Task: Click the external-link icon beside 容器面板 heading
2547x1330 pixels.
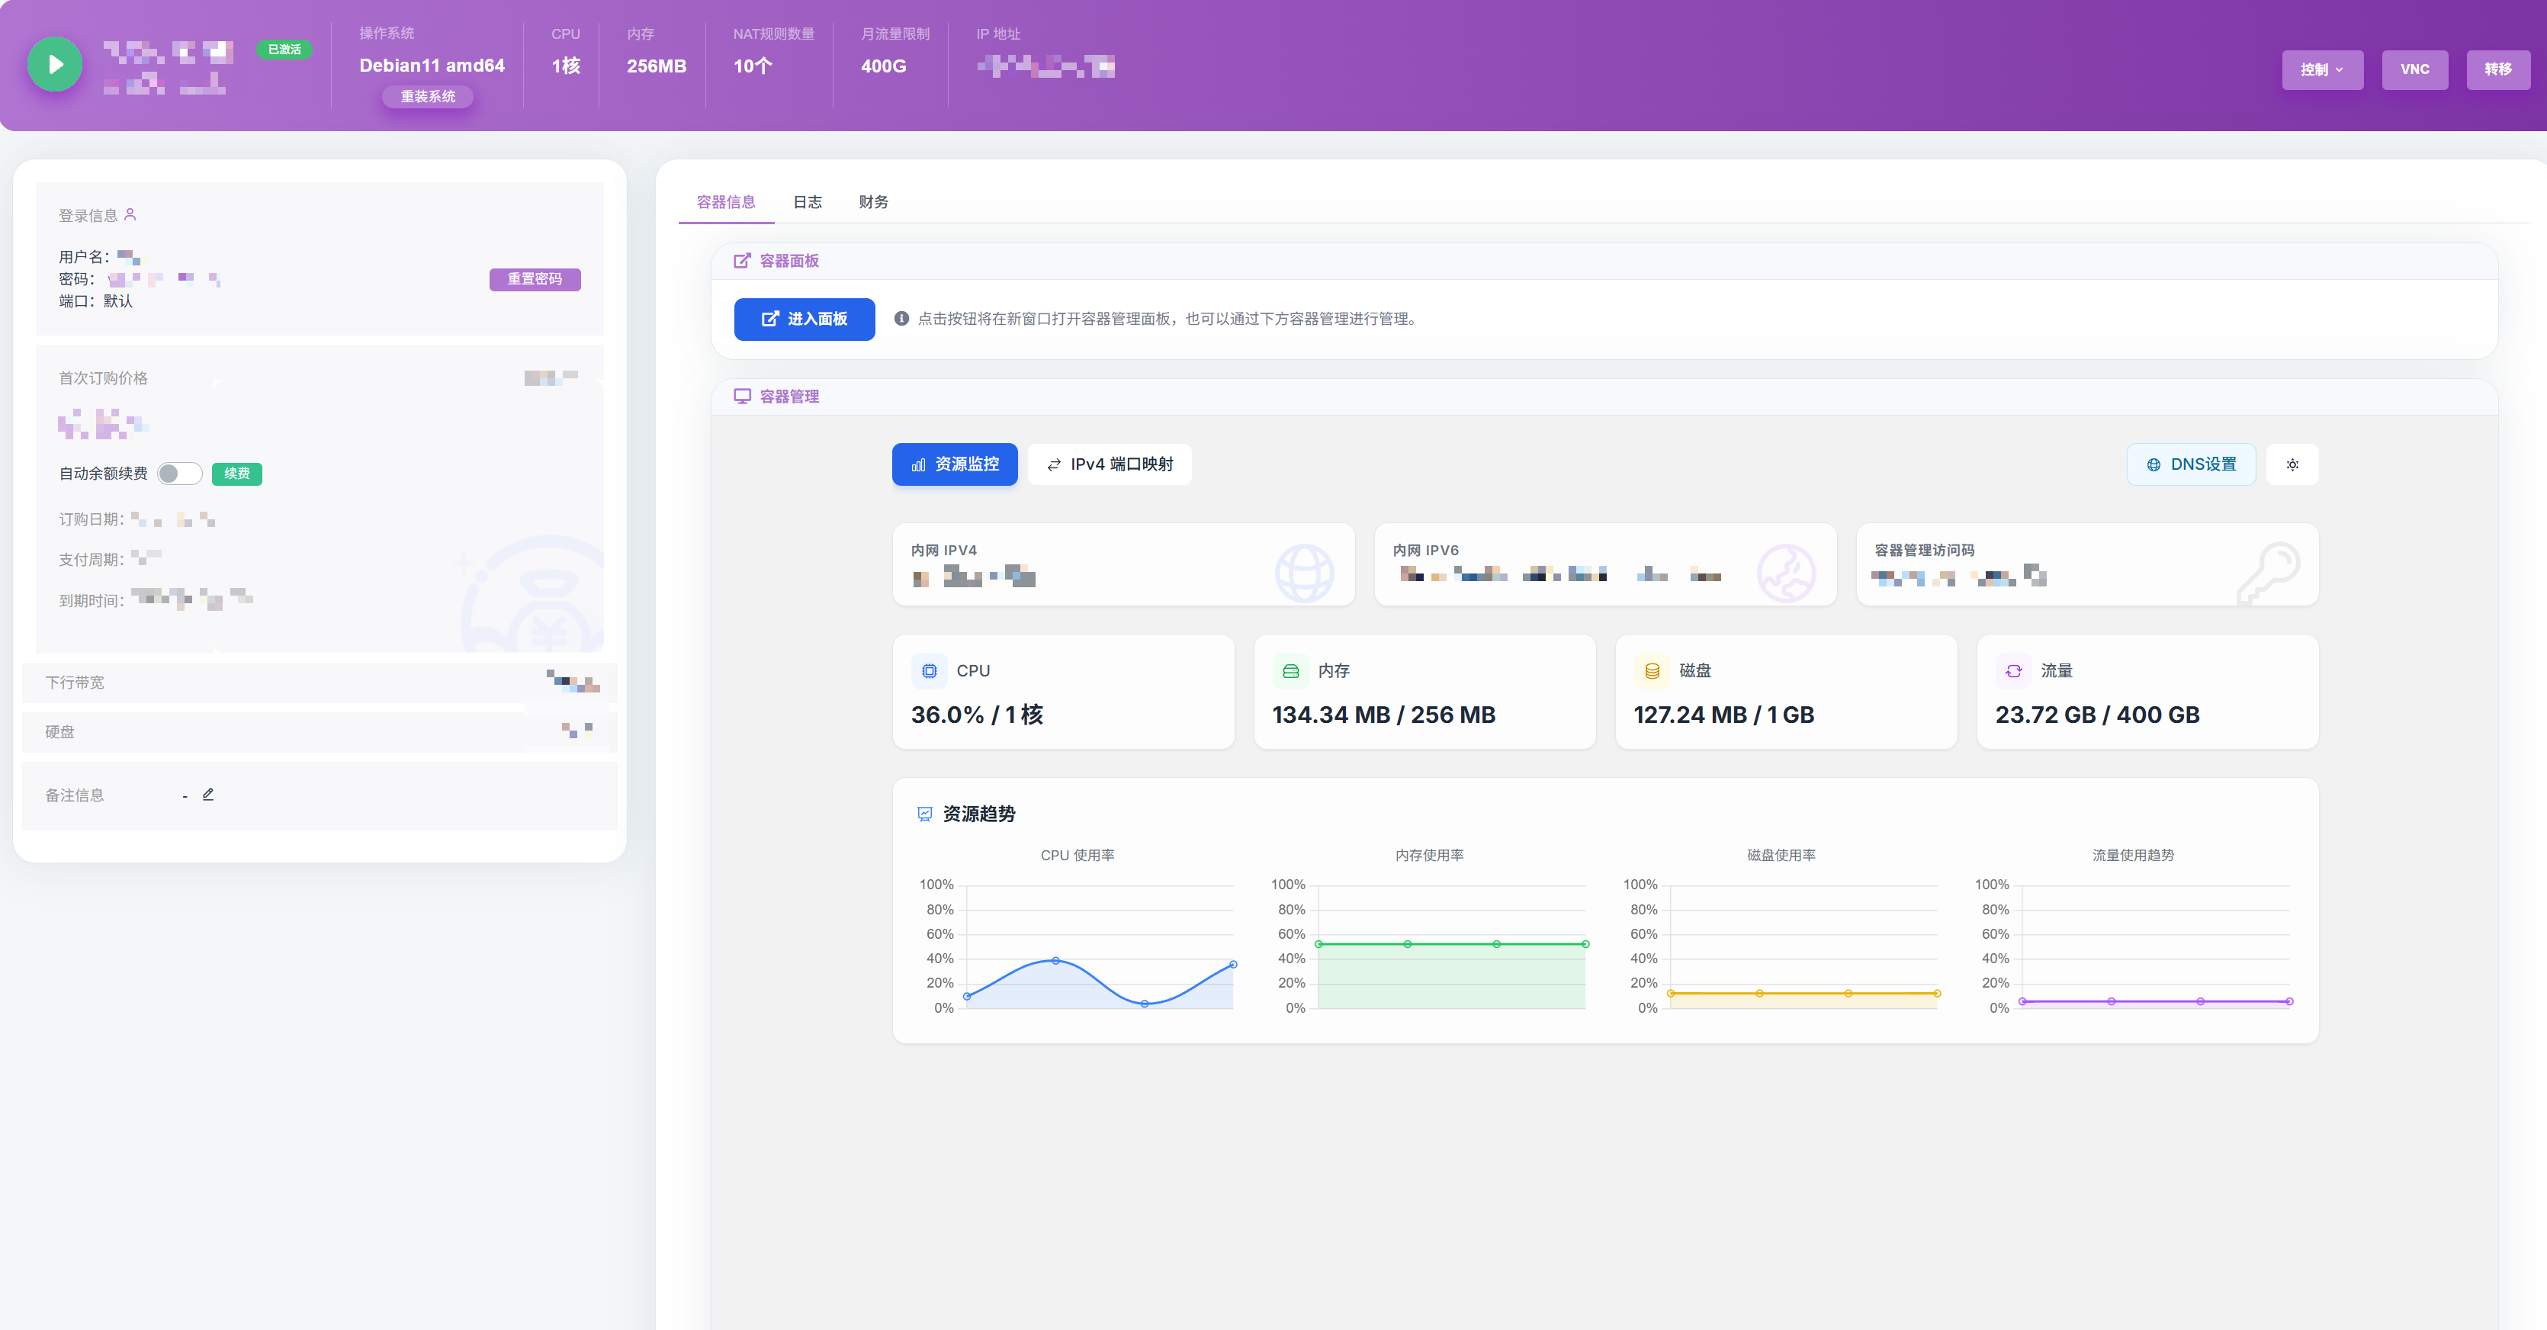Action: coord(741,261)
